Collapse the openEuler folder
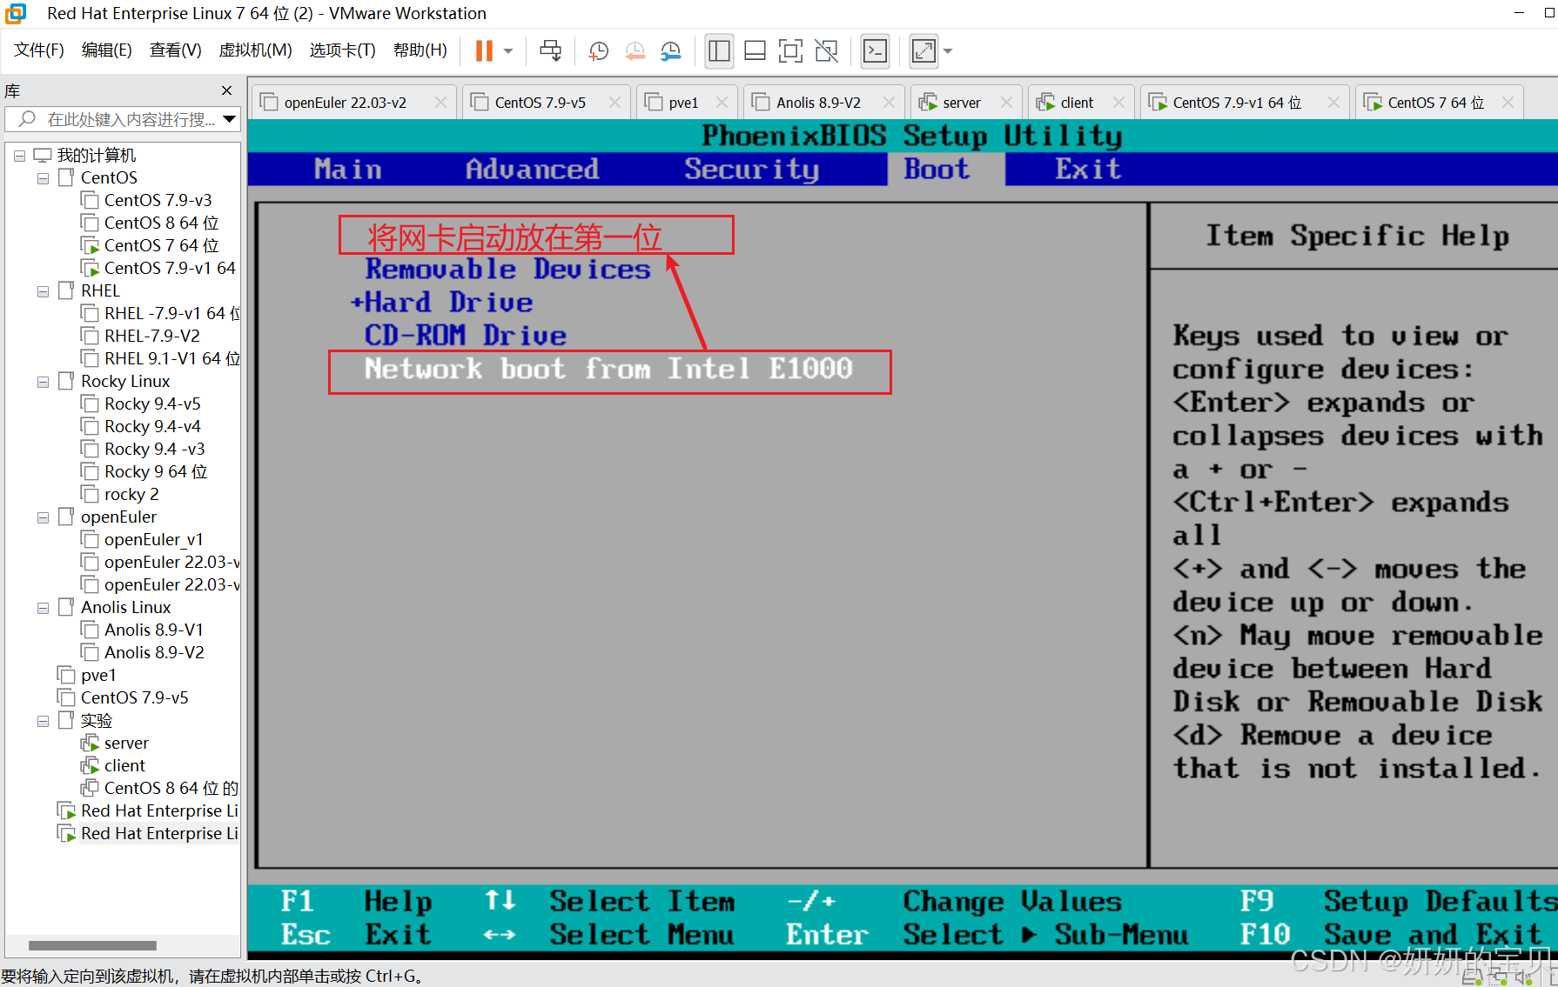 43,517
